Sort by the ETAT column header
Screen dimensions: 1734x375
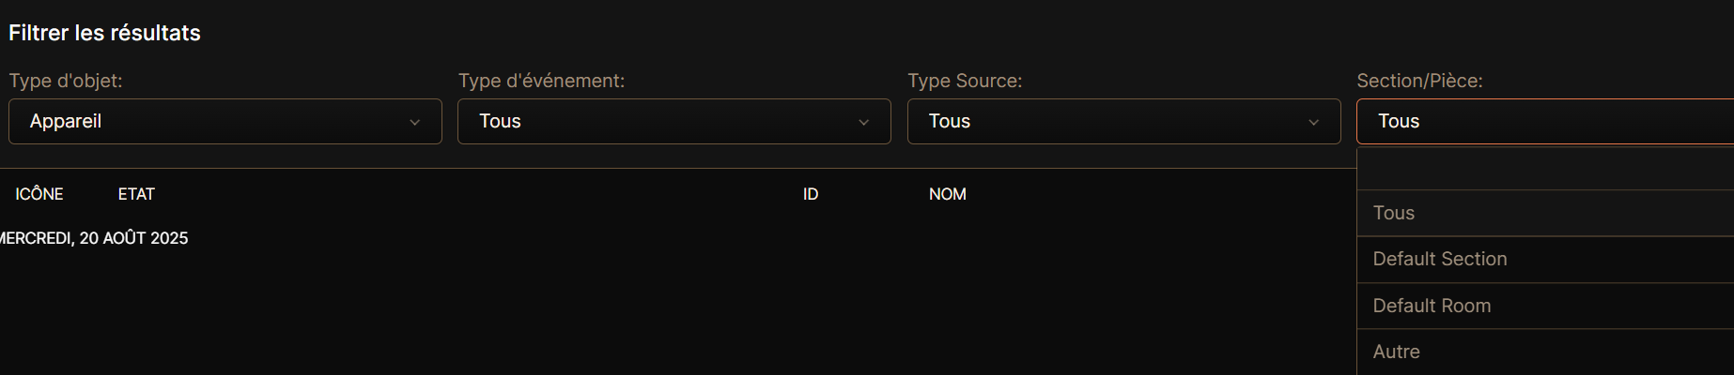pyautogui.click(x=136, y=194)
